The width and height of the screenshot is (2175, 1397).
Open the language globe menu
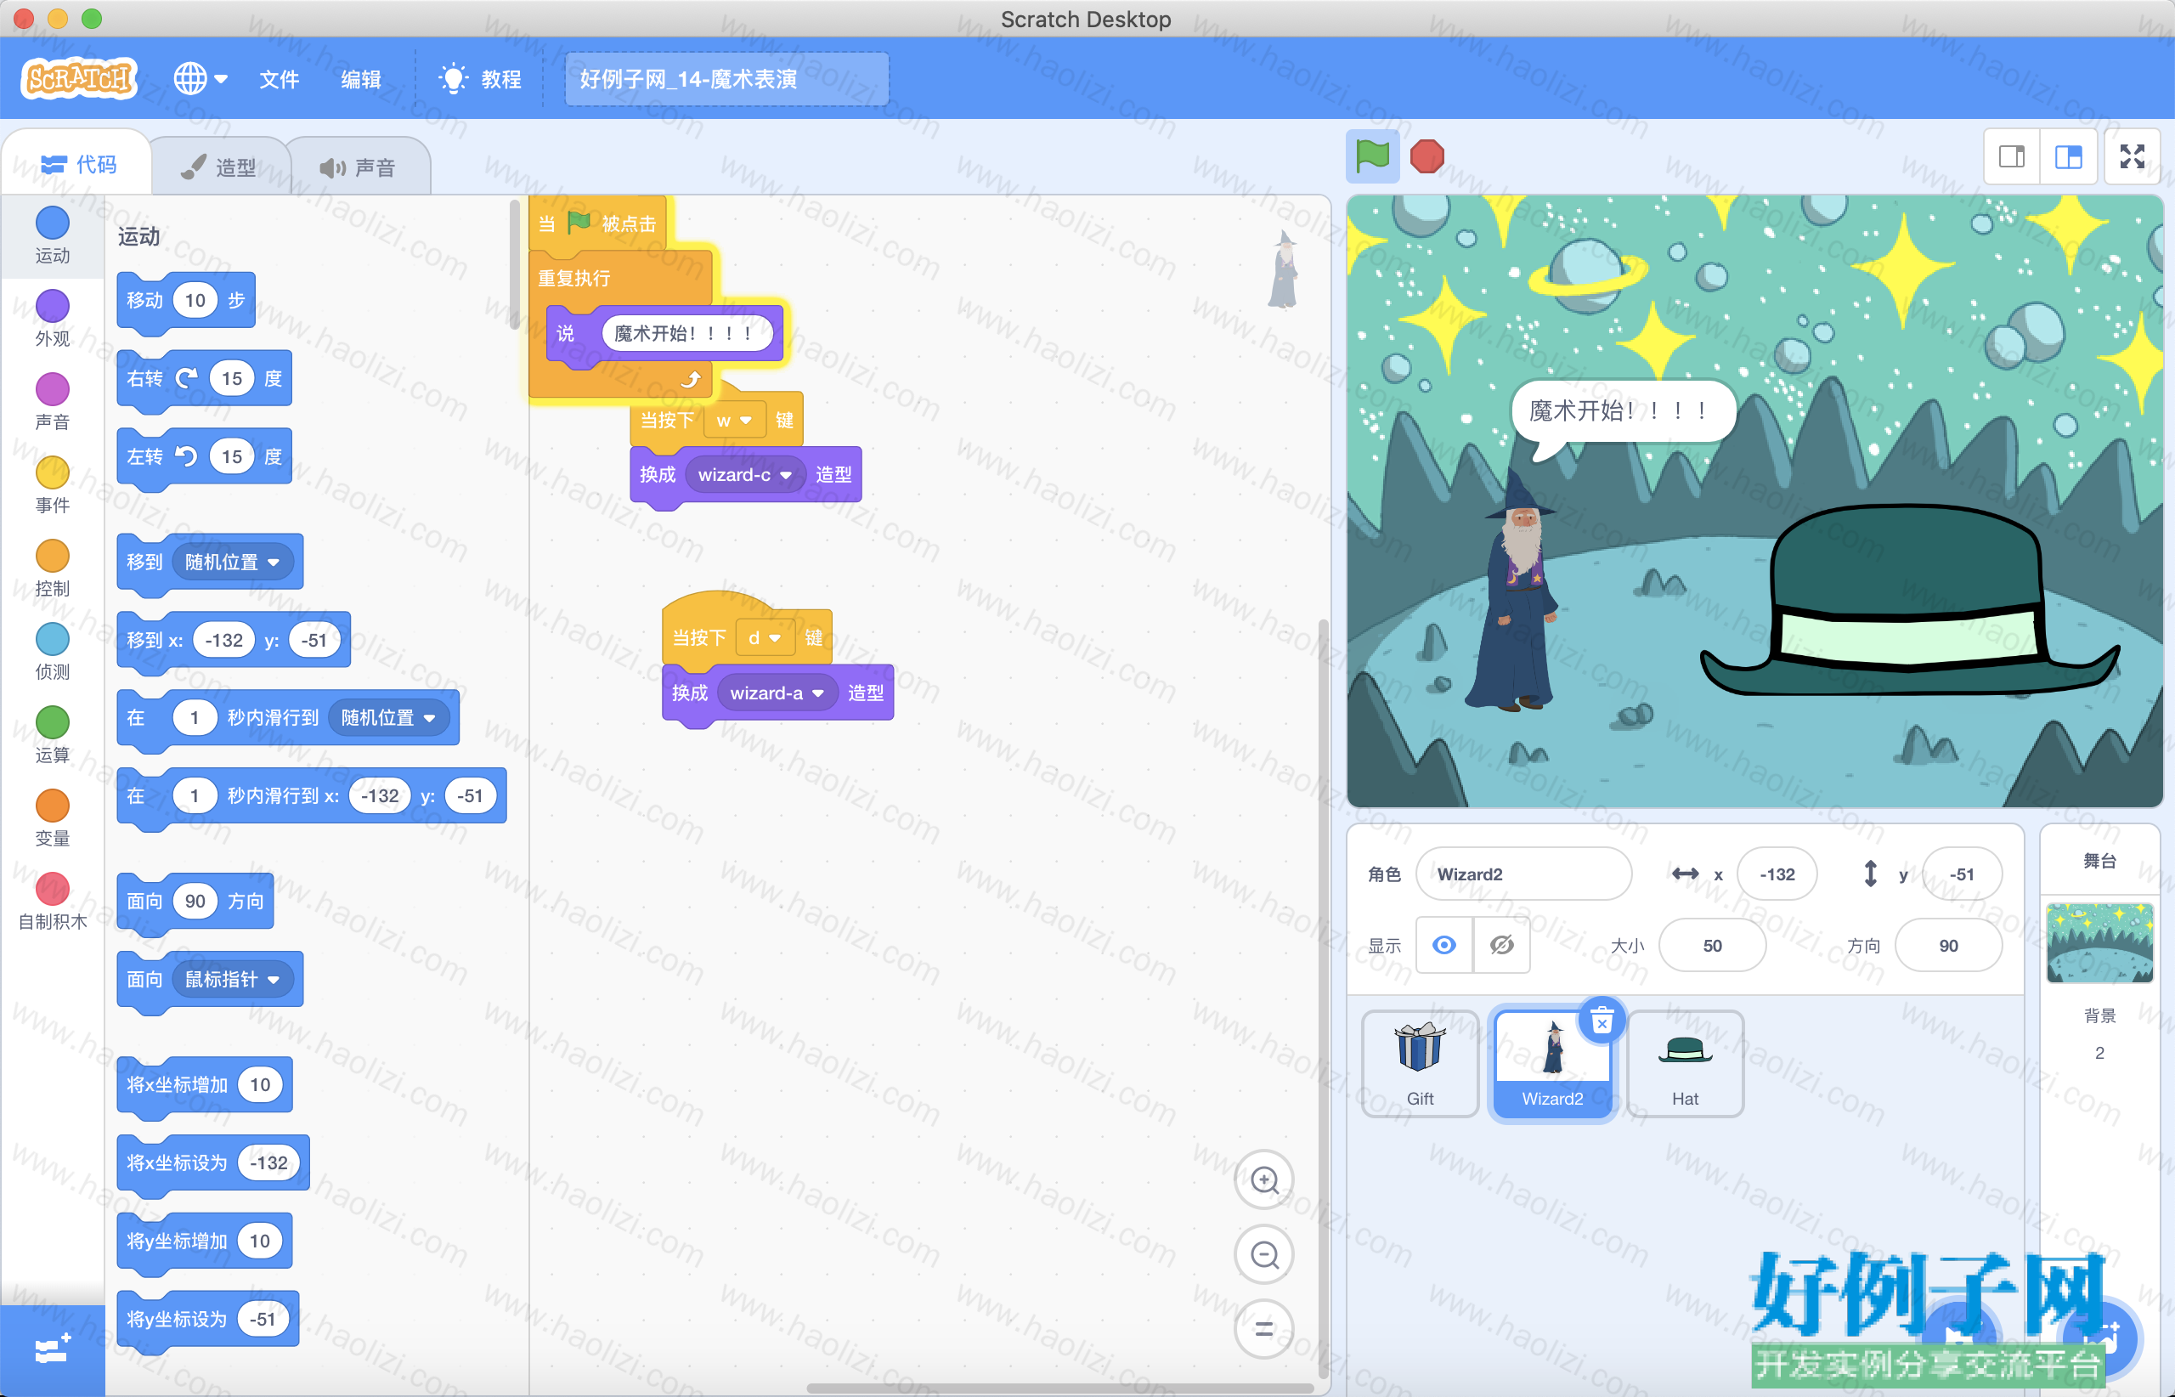(200, 79)
